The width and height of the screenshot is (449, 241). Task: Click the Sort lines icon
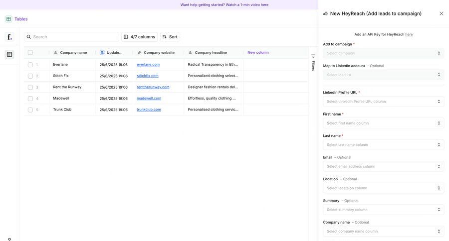pos(164,37)
